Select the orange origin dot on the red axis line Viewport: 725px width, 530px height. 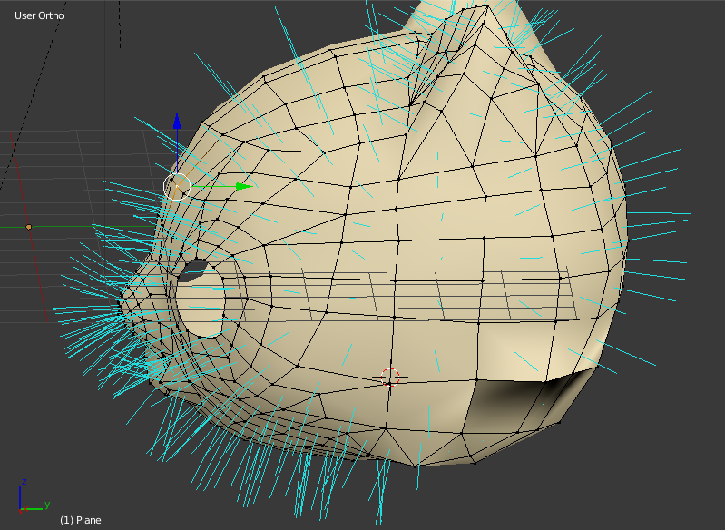click(29, 227)
